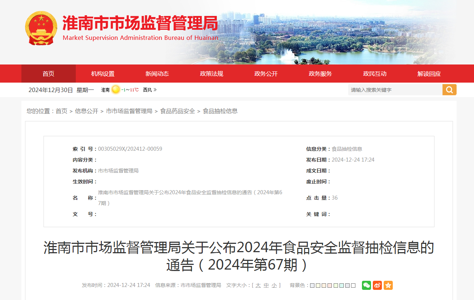
Task: Choose the pink background color swatch
Action: click(x=330, y=286)
